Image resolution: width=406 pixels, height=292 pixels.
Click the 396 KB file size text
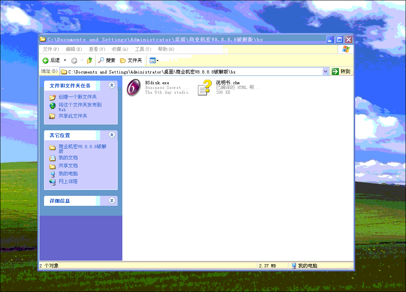(x=223, y=93)
